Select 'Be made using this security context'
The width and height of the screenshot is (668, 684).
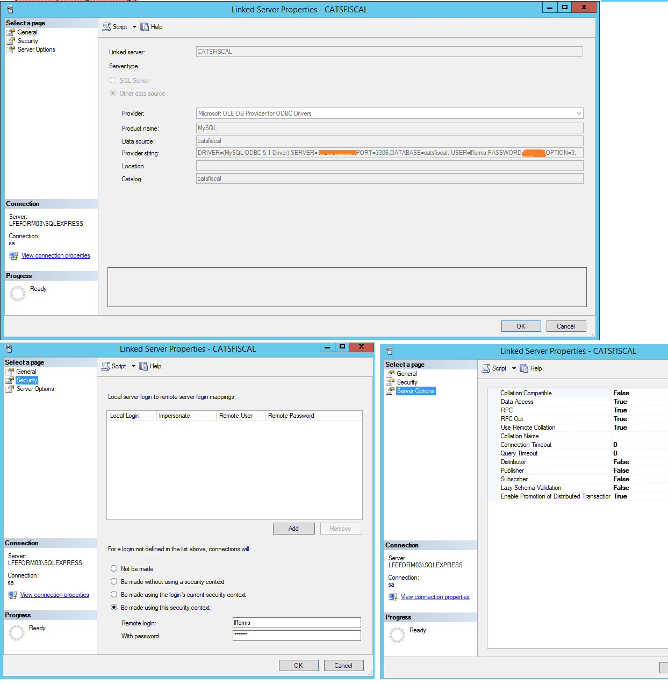[x=114, y=607]
